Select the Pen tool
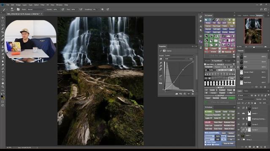Screen dimensions: 270x151 (3, 68)
